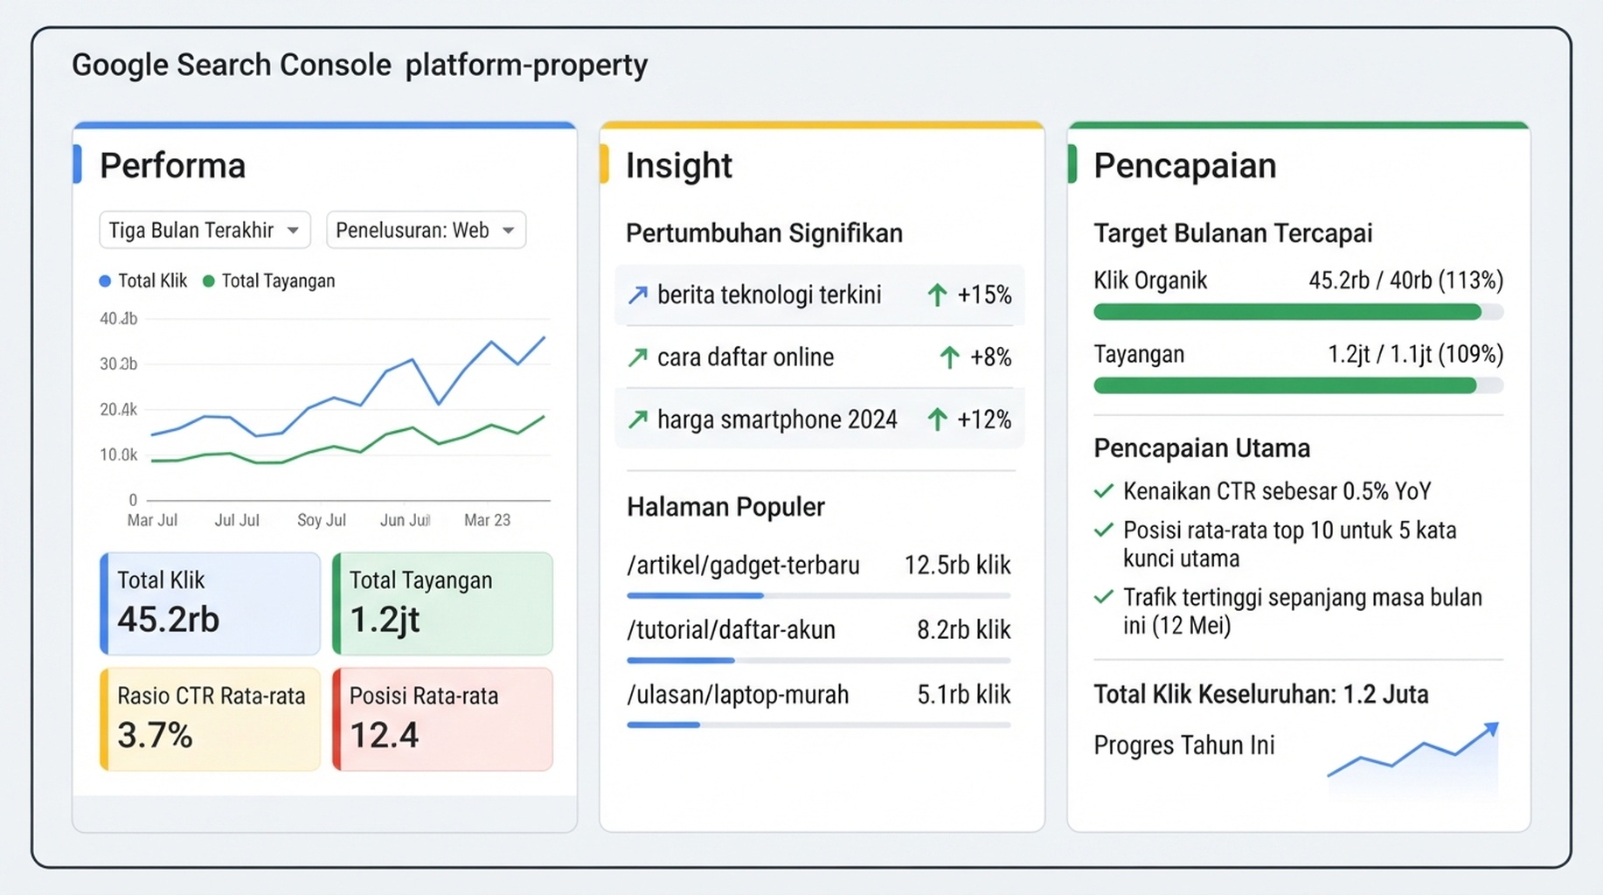Toggle the Posisi Rata-rata 12.4 card
Screen dimensions: 1603x895
click(x=442, y=719)
